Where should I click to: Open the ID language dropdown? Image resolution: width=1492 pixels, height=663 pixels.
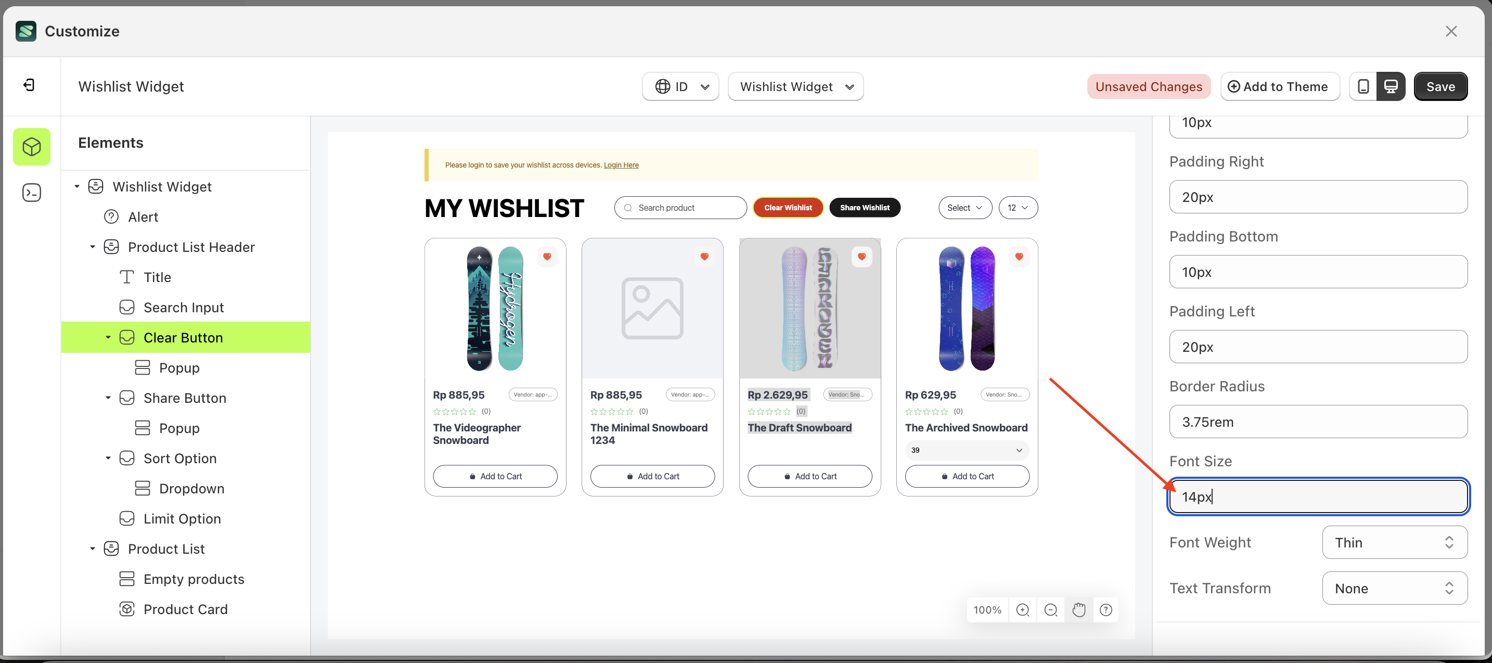pos(680,86)
